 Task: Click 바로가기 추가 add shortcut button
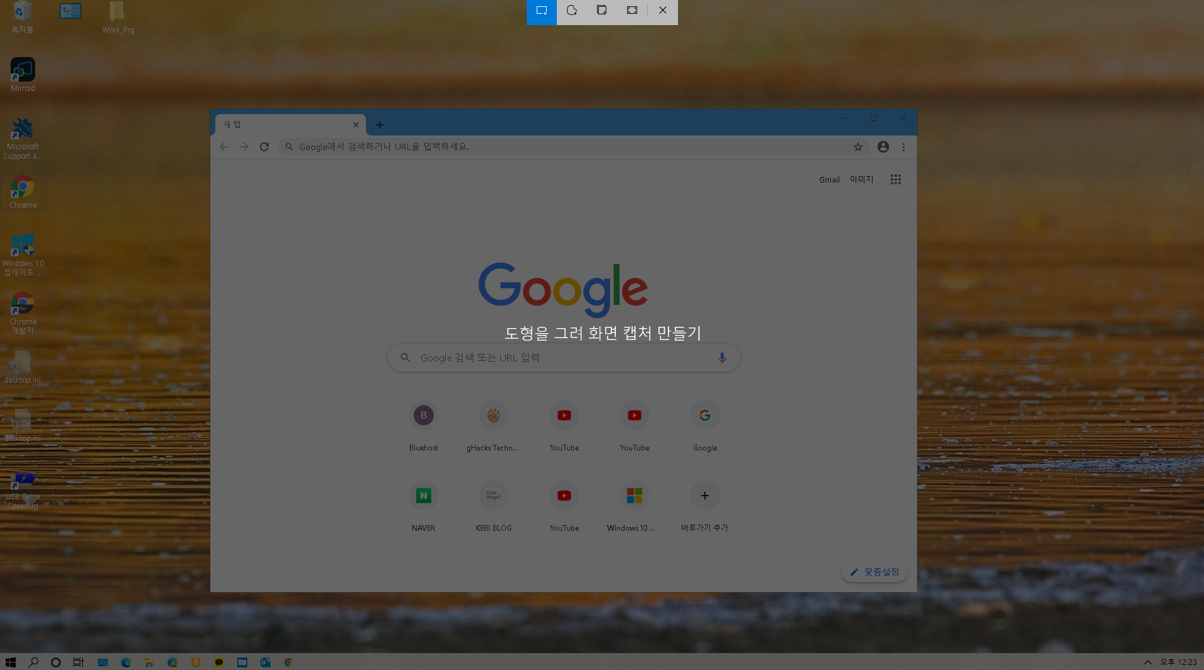705,496
